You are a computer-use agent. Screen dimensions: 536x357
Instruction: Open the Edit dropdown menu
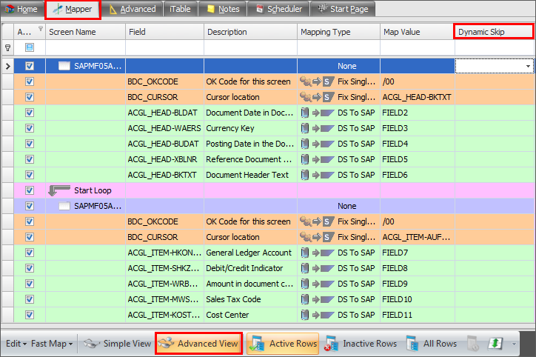tap(16, 344)
